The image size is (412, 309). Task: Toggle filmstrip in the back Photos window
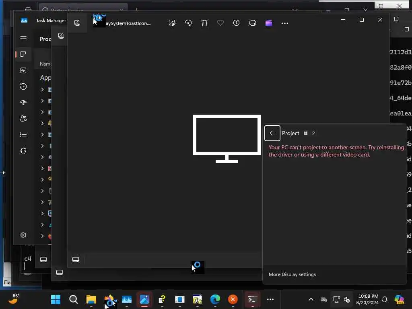[x=43, y=260]
